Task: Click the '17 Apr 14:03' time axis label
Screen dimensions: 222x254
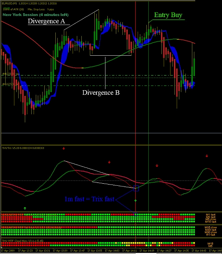Action: tap(112, 251)
